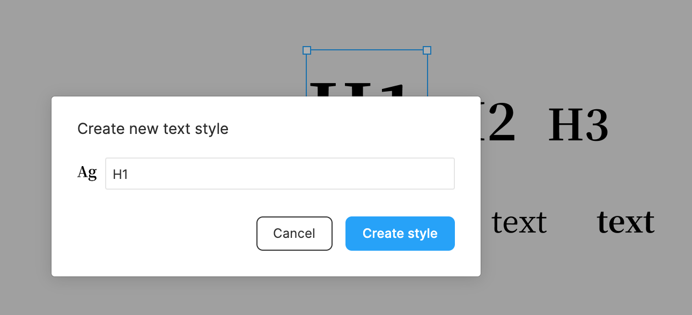
Task: Select the H3 heading on the canvas
Action: 578,126
